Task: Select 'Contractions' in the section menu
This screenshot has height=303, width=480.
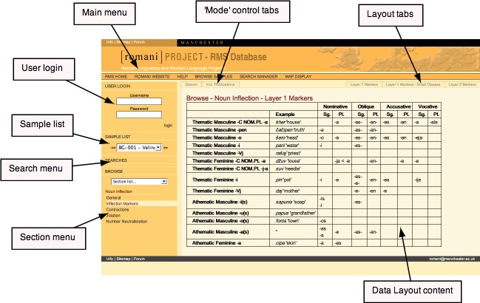Action: 118,210
